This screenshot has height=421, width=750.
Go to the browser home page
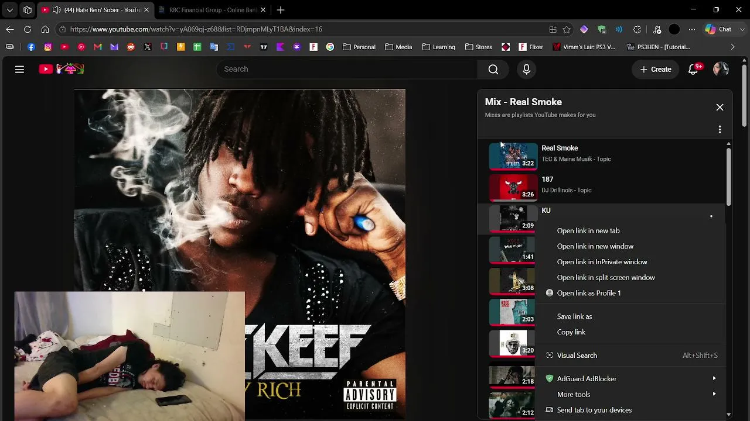point(45,29)
